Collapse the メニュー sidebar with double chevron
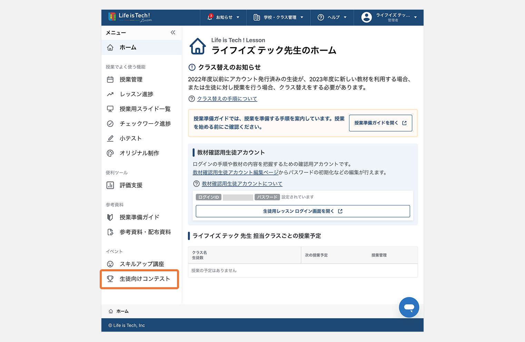This screenshot has width=525, height=342. [x=173, y=32]
